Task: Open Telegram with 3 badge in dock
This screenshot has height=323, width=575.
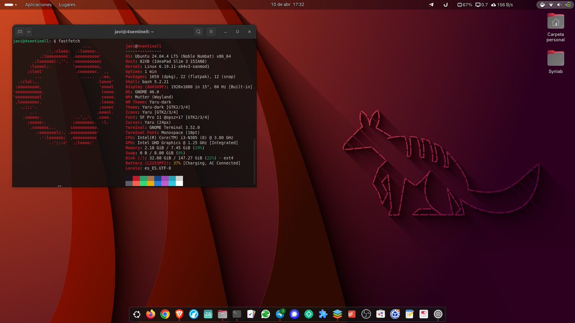Action: pyautogui.click(x=280, y=314)
